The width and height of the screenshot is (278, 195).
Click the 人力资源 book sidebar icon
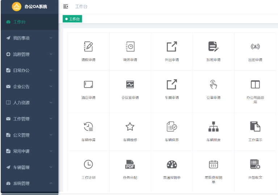(x=8, y=102)
